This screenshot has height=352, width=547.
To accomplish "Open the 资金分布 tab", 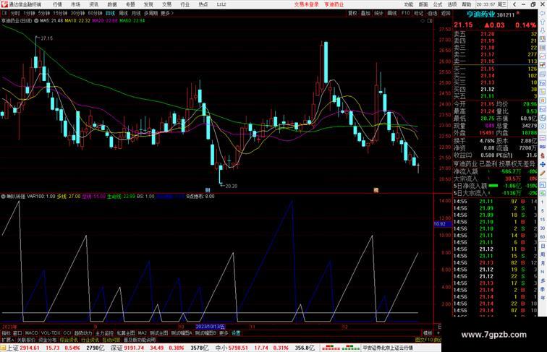I will pos(48,340).
